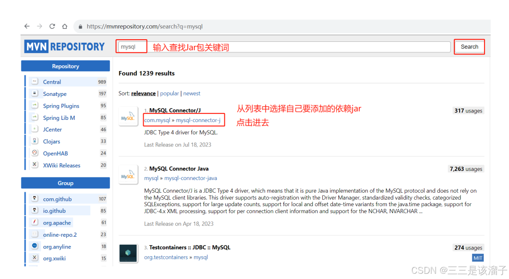Reload the page with refresh icon
The height and width of the screenshot is (279, 509).
[52, 26]
